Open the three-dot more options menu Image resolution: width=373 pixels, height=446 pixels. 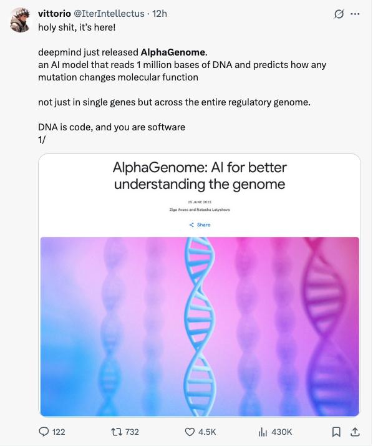(355, 14)
